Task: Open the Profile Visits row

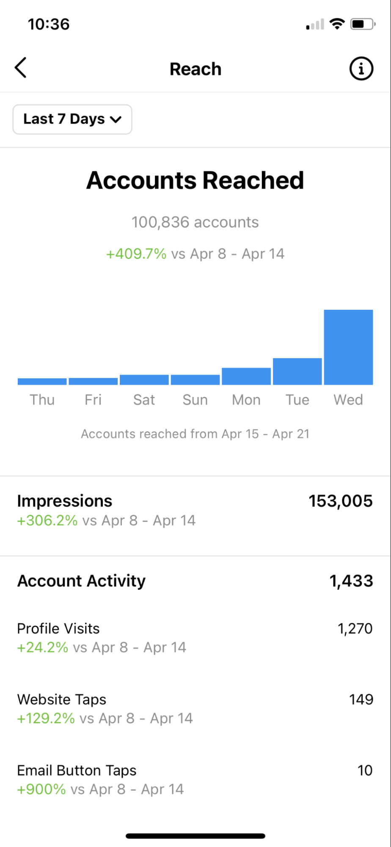Action: coord(195,638)
